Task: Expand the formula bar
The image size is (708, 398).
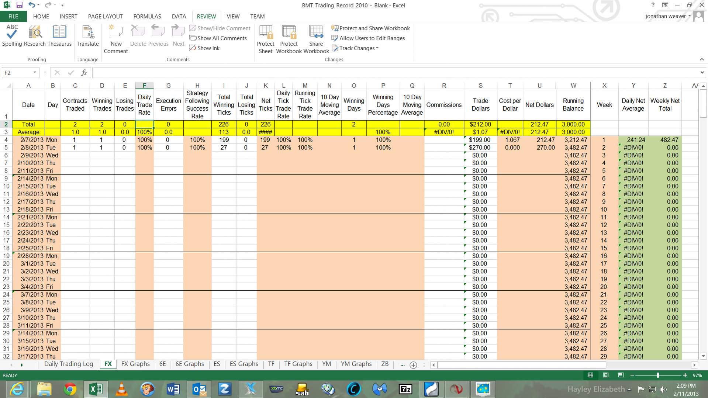Action: pyautogui.click(x=702, y=73)
